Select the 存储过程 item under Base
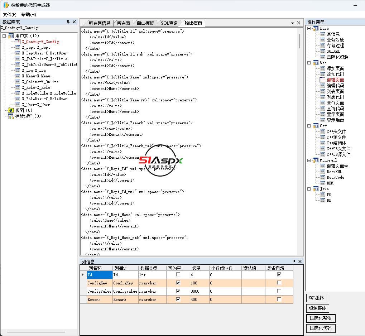 pyautogui.click(x=335, y=45)
